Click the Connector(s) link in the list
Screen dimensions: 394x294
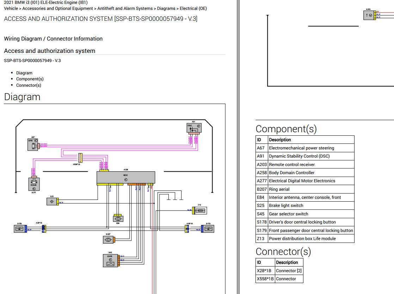(x=29, y=85)
